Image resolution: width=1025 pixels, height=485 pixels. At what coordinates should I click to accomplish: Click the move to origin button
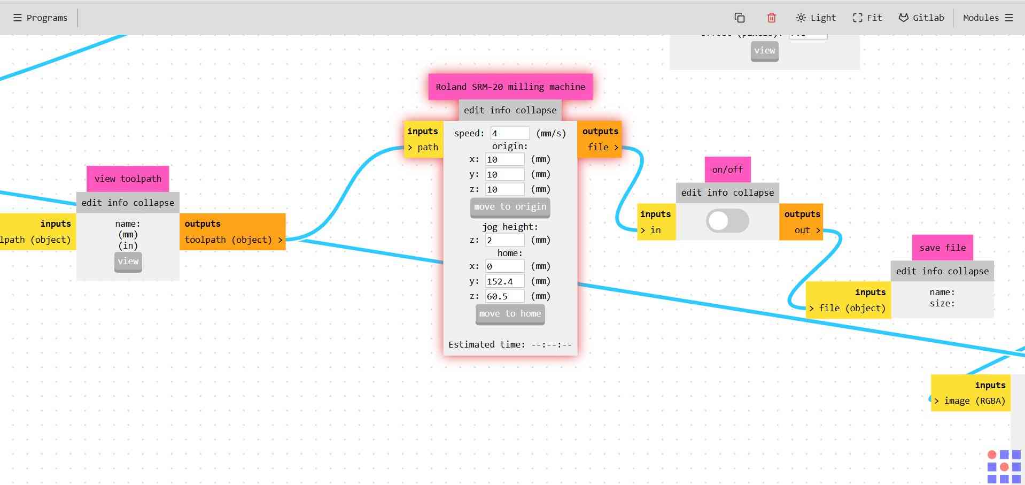pyautogui.click(x=510, y=207)
